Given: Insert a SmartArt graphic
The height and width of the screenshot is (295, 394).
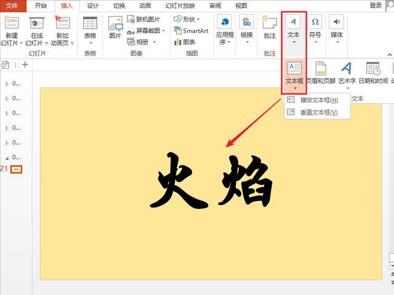Looking at the screenshot, I should (191, 31).
